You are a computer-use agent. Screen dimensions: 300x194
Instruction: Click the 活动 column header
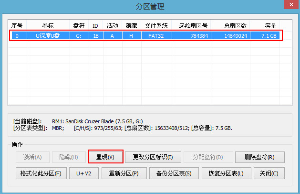113,25
